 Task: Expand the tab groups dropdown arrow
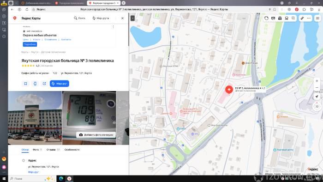coord(16,3)
